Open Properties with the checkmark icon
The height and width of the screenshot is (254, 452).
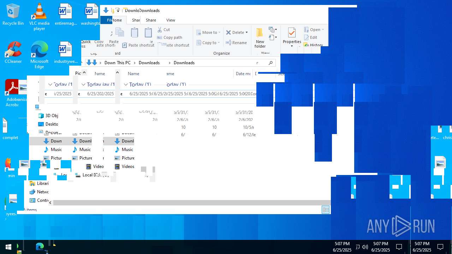292,37
